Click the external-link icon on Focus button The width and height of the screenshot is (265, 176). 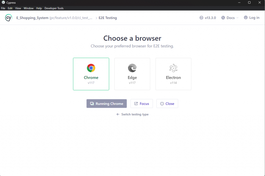136,104
